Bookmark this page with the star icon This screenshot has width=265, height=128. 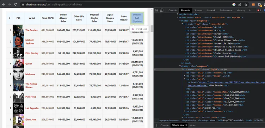(x=246, y=5)
